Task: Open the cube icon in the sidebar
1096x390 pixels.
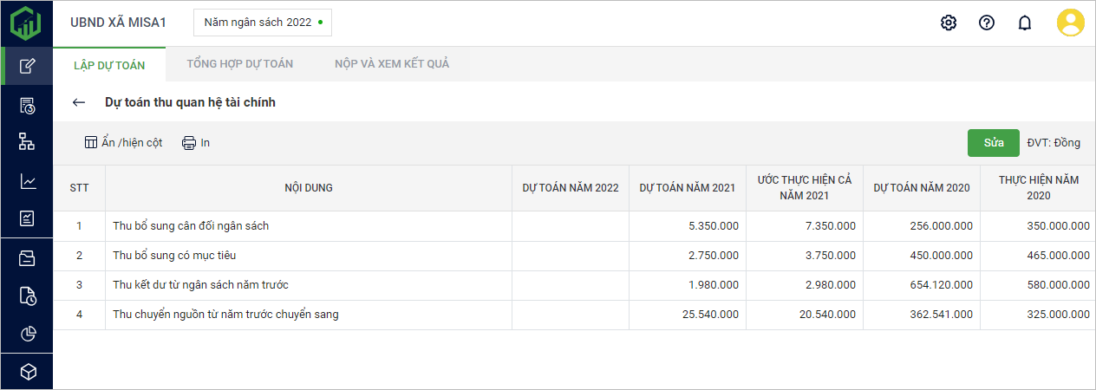Action: 27,372
